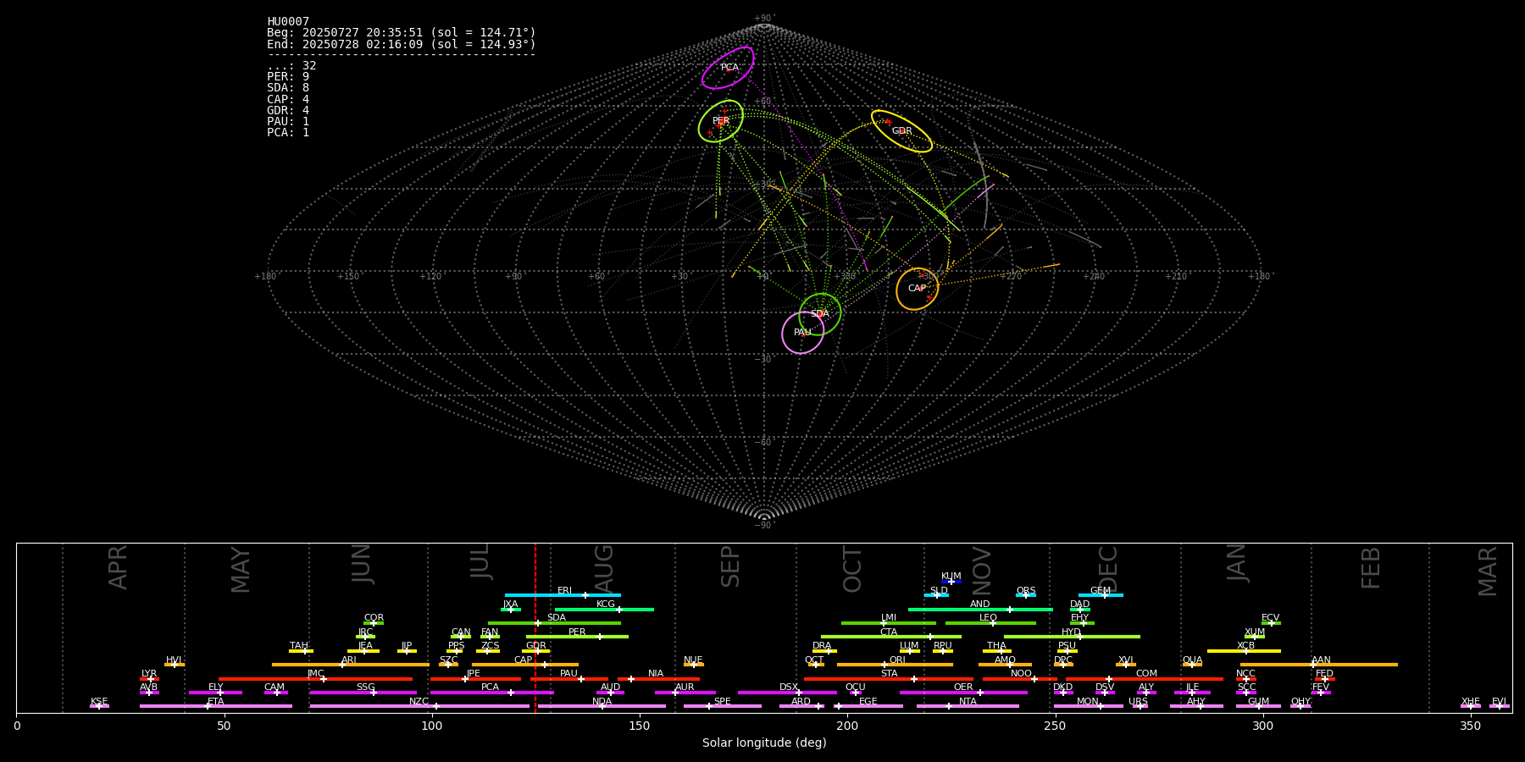Click the GEM shower bar in timeline
Viewport: 1525px width, 762px height.
click(1101, 595)
